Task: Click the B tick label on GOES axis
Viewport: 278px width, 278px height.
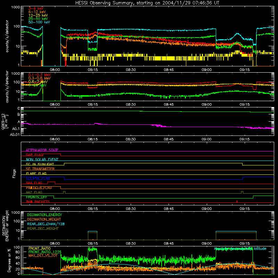Action: point(19,115)
